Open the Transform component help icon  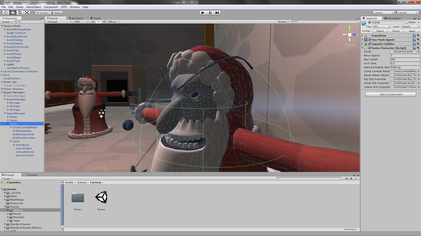(x=414, y=35)
